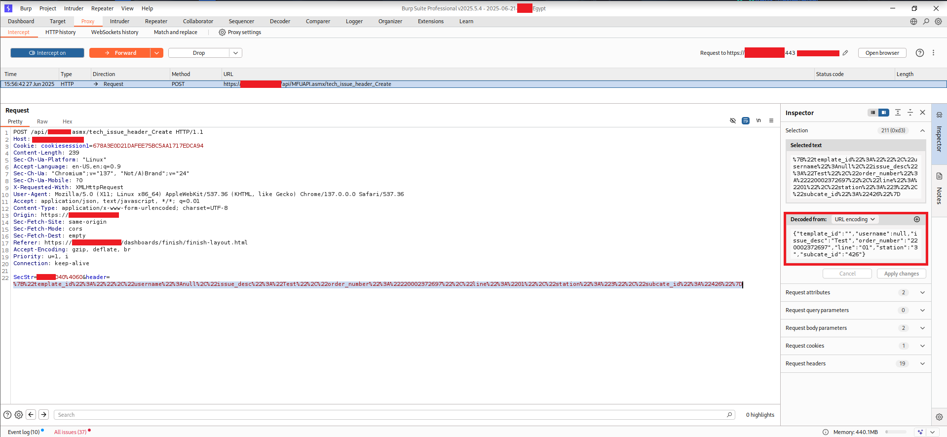947x437 pixels.
Task: Open the Decoder main tab
Action: pos(280,21)
